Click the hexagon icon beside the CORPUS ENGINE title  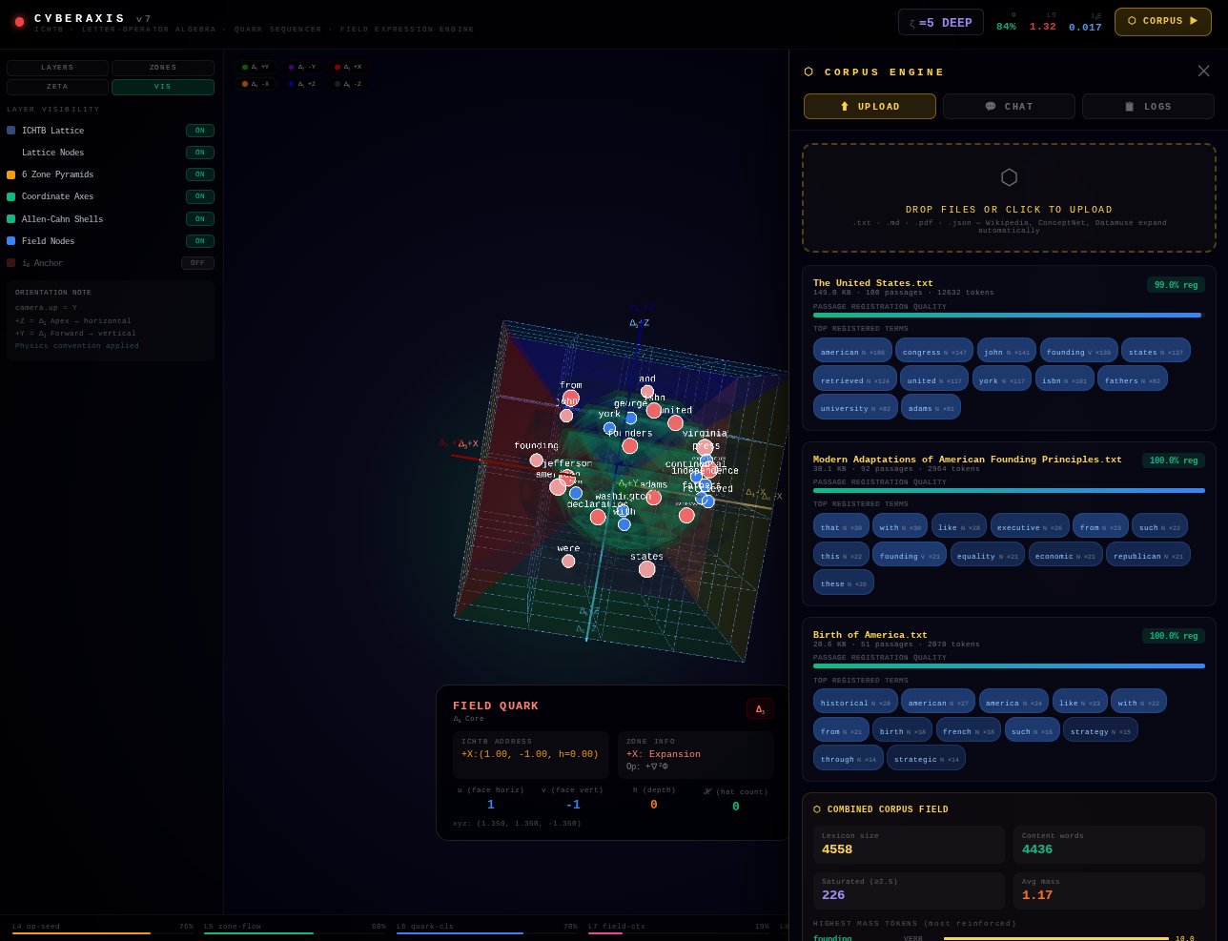(x=808, y=72)
